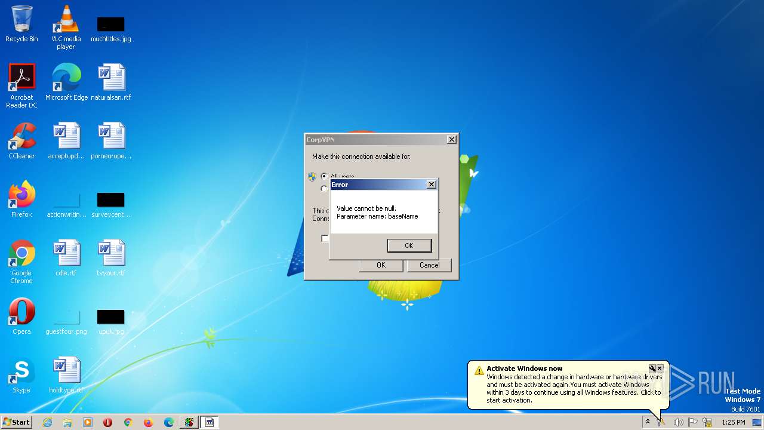Screen dimensions: 764x430
Task: Switch to the colorful running app in taskbar
Action: (x=189, y=422)
